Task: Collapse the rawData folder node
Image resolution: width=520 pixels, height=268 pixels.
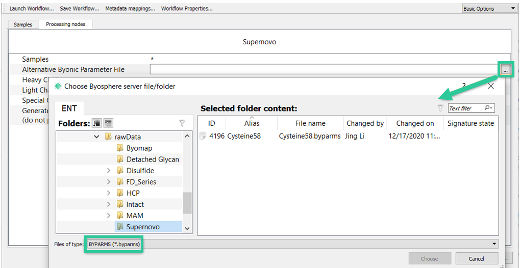Action: click(96, 137)
